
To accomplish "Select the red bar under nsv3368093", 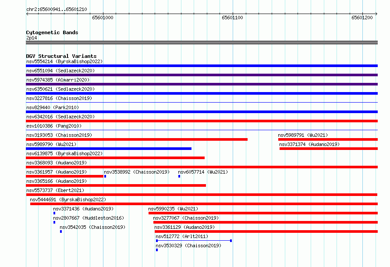I will coord(202,167).
